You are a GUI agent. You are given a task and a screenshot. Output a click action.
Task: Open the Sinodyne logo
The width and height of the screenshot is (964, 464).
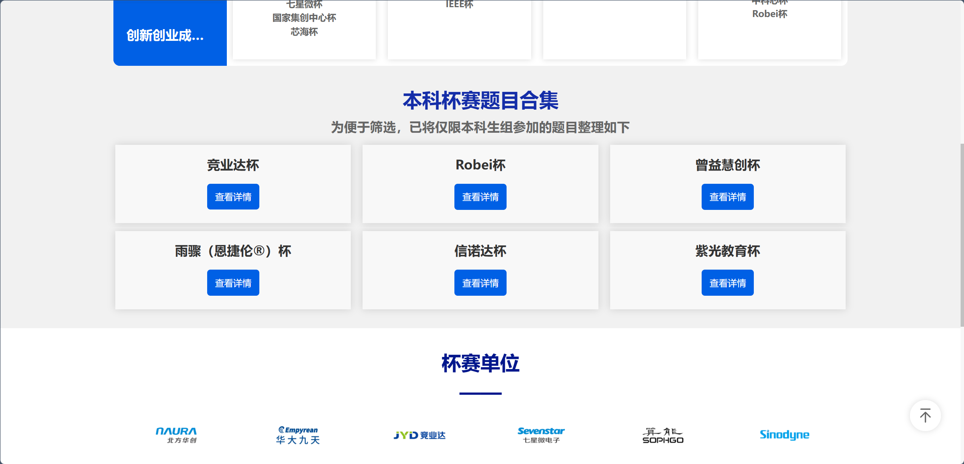click(x=784, y=435)
